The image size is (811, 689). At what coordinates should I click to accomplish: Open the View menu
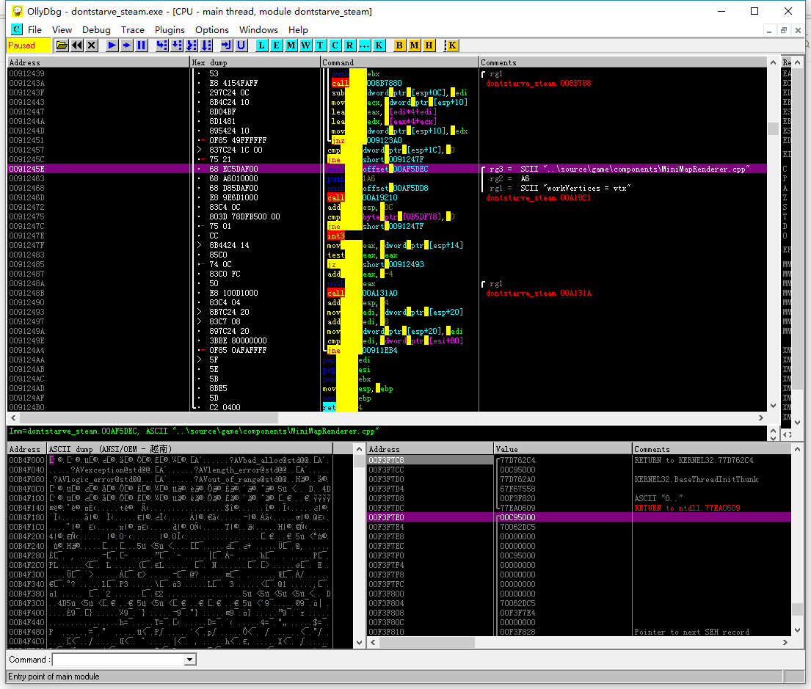coord(62,30)
